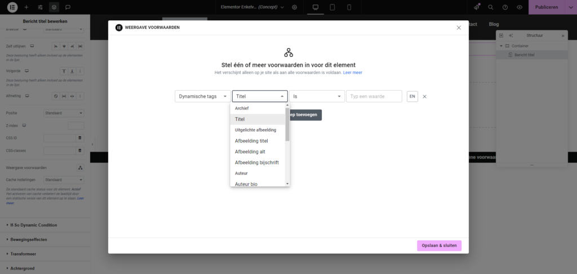This screenshot has width=577, height=274.
Task: Select Volgorde end icon
Action: tap(72, 71)
